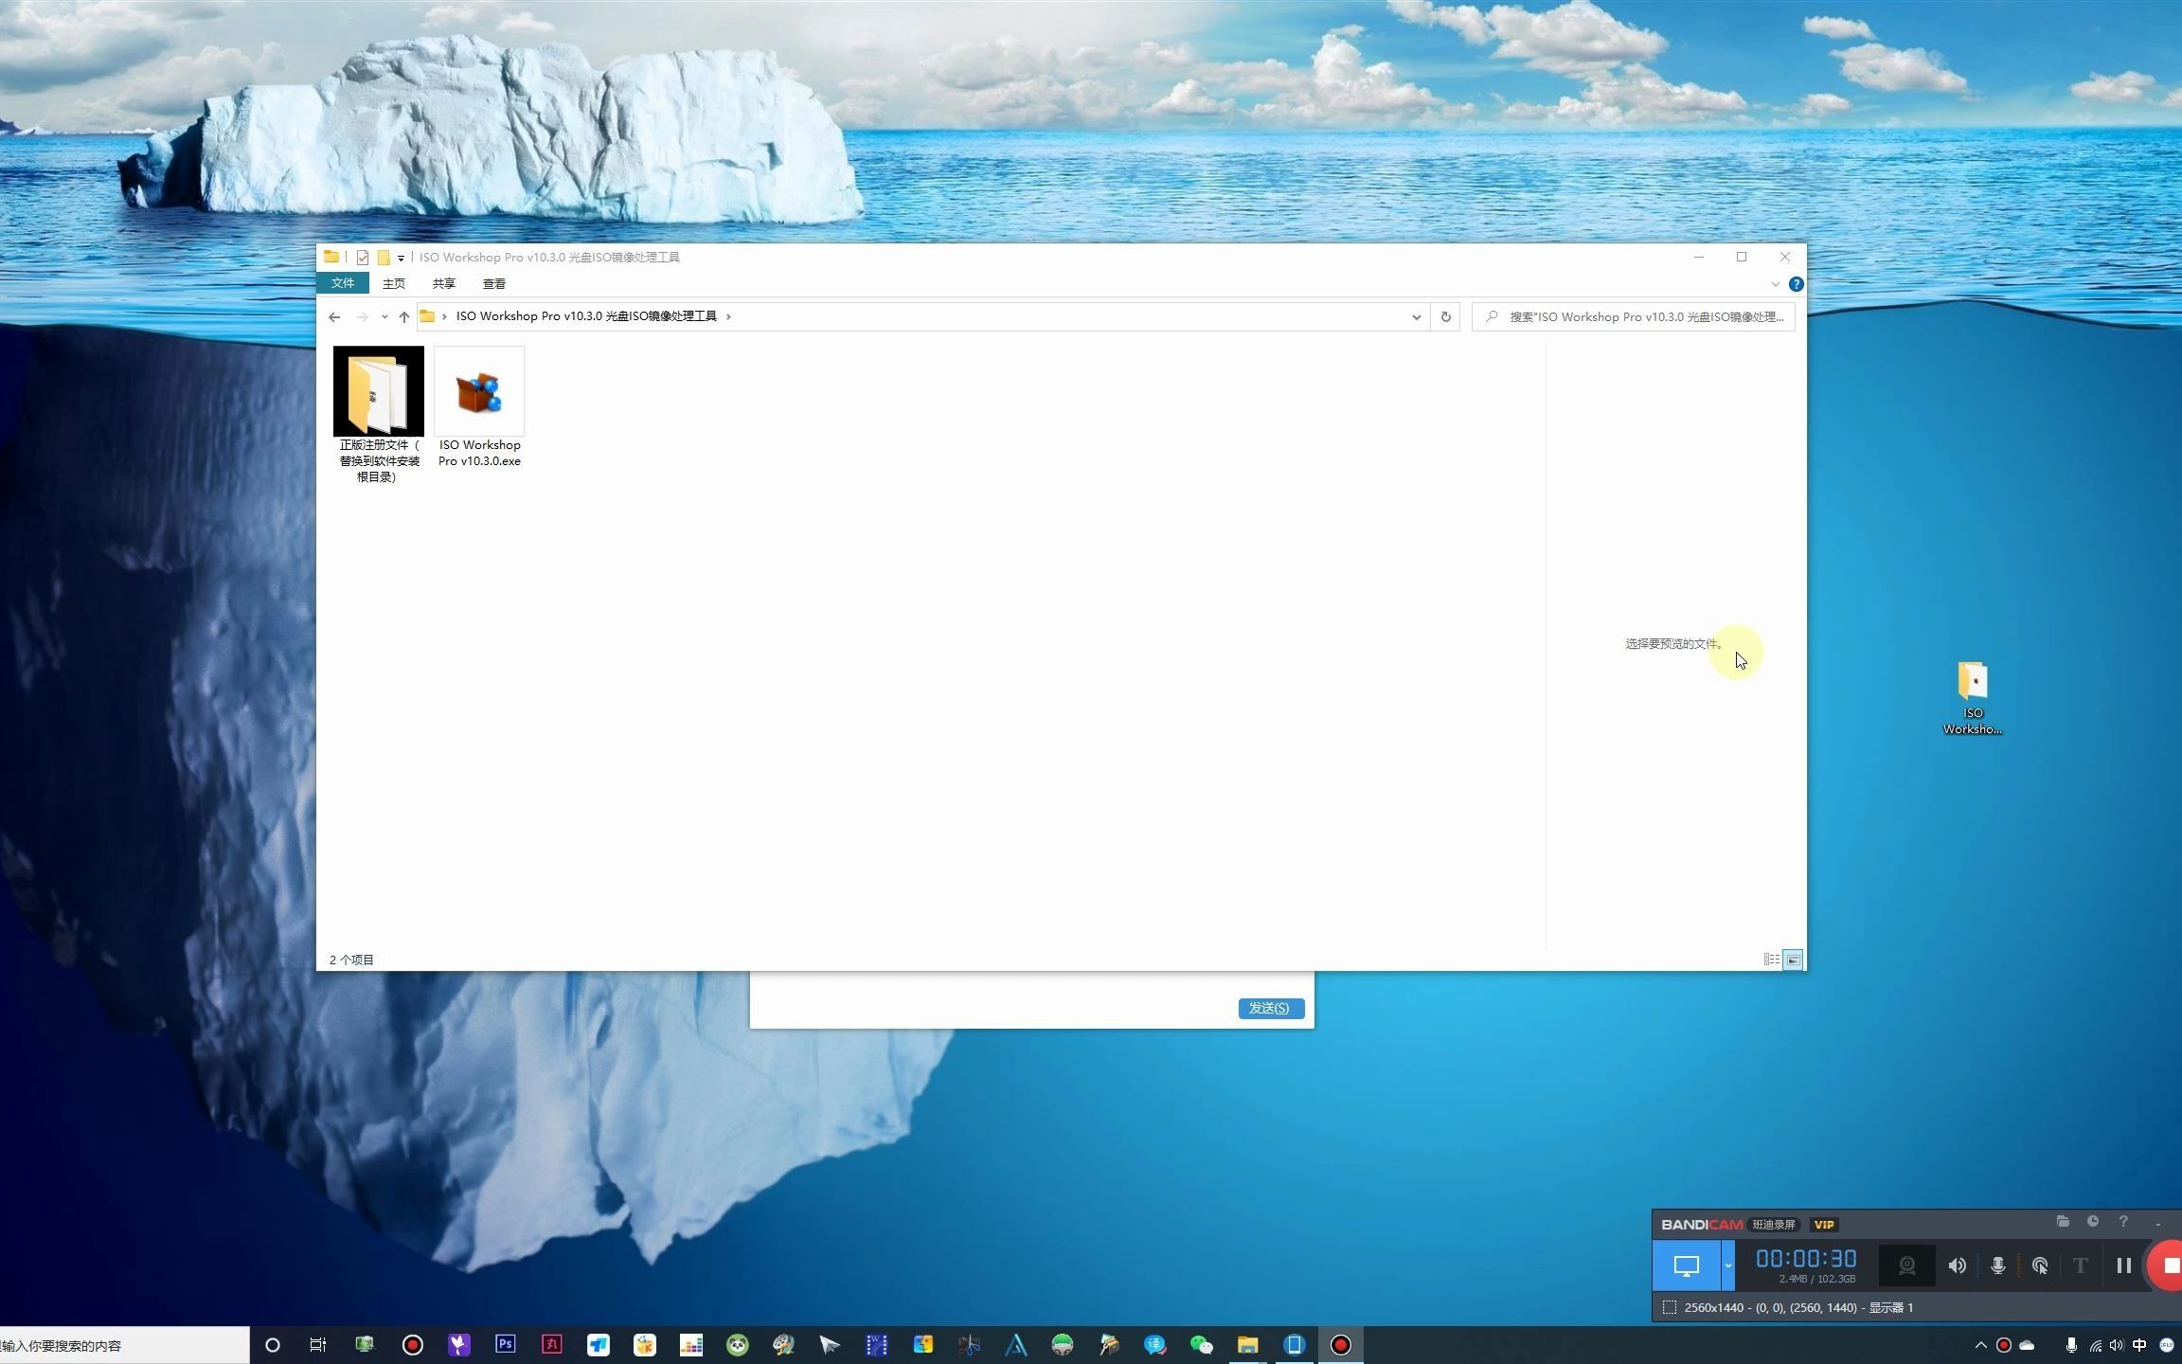
Task: Switch to the 查看 ribbon tab
Action: (x=493, y=283)
